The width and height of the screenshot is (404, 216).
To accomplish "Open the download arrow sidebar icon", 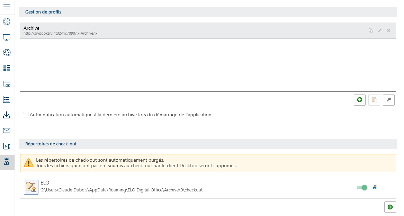I will 7,115.
